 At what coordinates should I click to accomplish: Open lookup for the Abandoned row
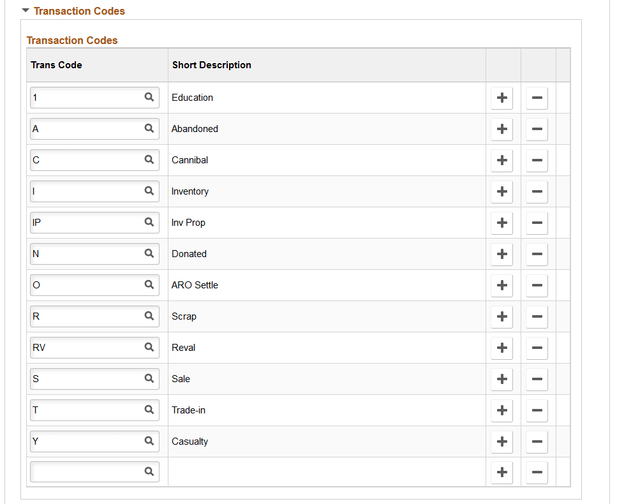[148, 128]
